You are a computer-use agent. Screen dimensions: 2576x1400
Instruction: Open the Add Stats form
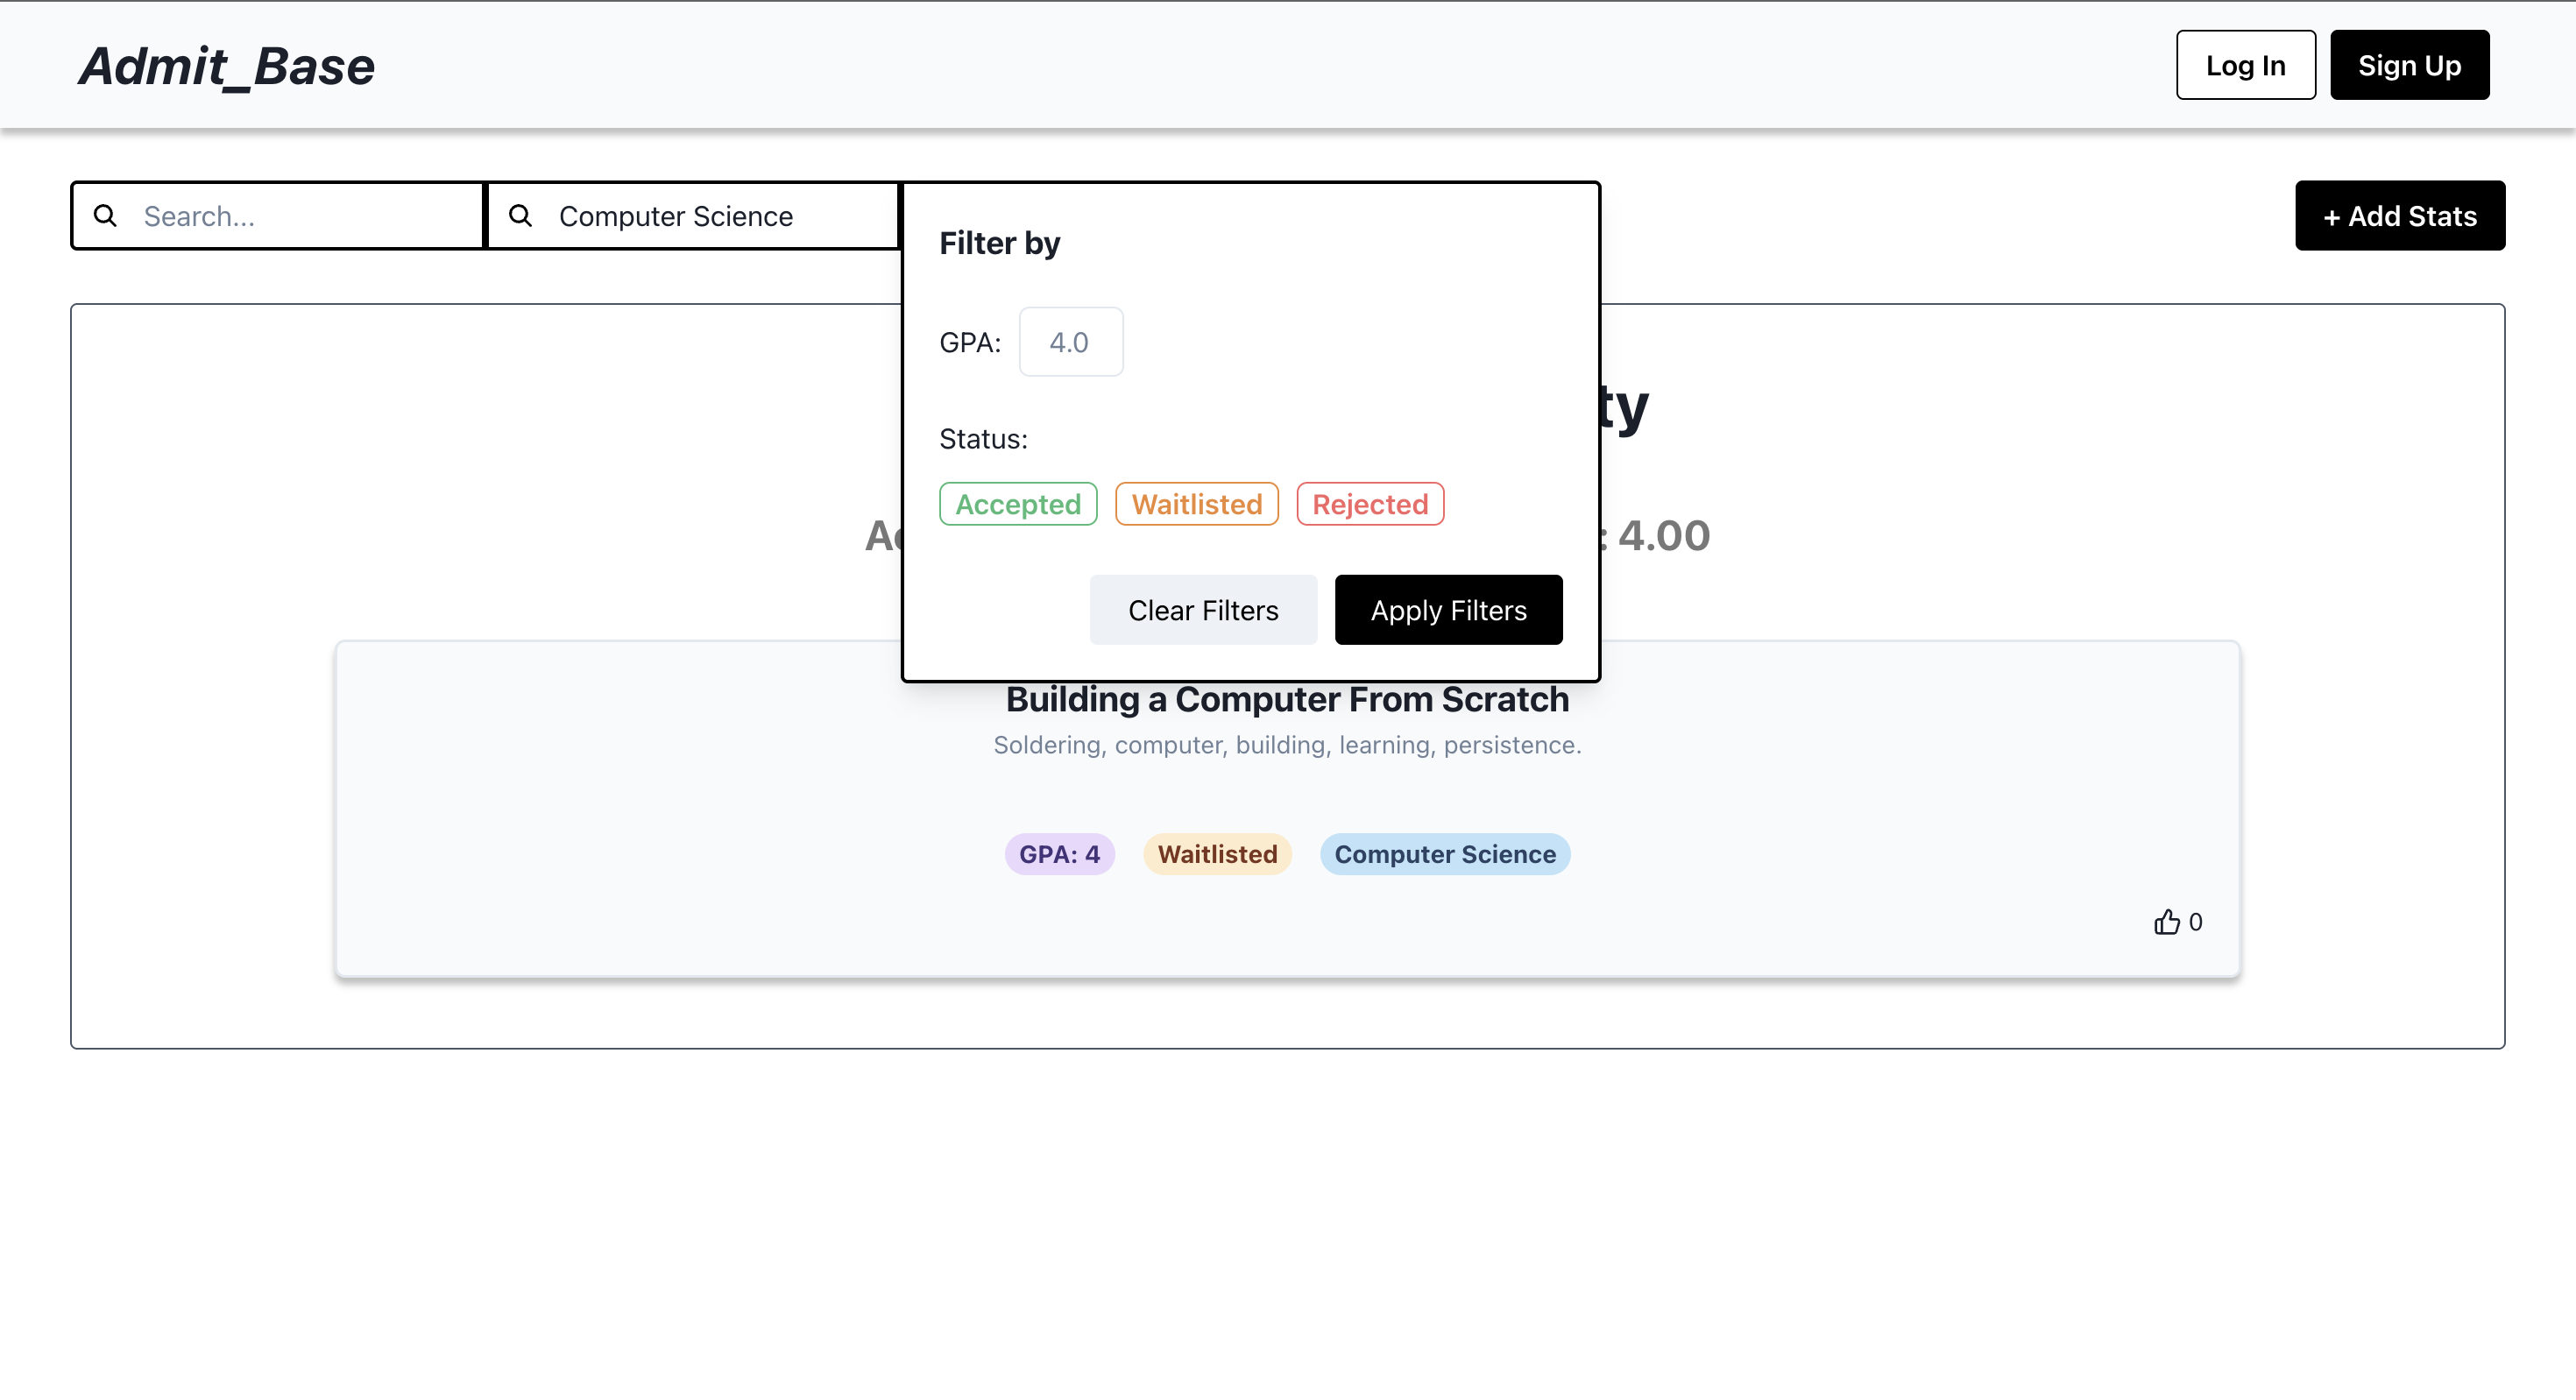(2399, 216)
